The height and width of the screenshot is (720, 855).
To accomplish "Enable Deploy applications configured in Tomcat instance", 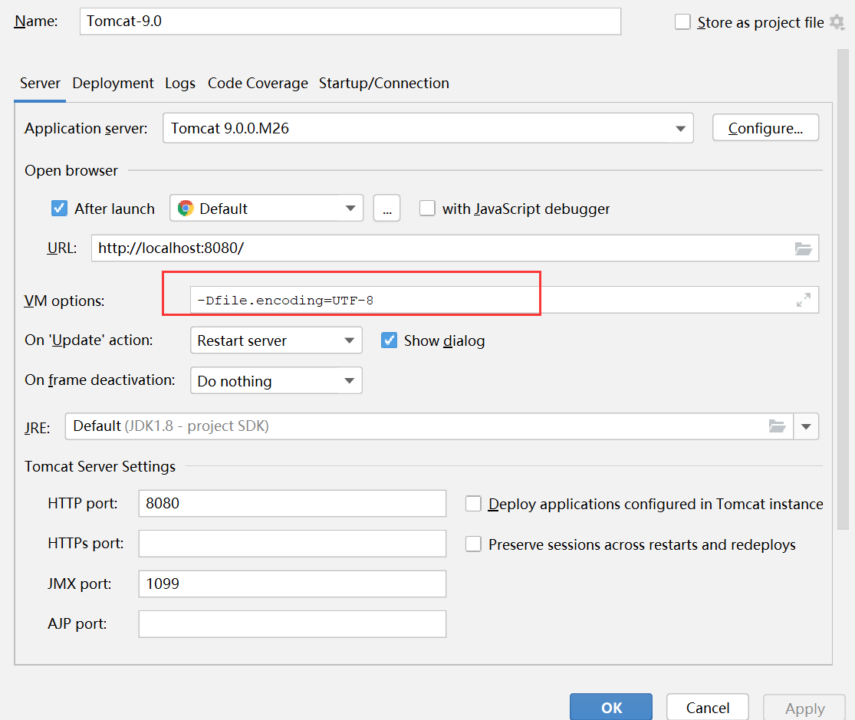I will pyautogui.click(x=473, y=504).
